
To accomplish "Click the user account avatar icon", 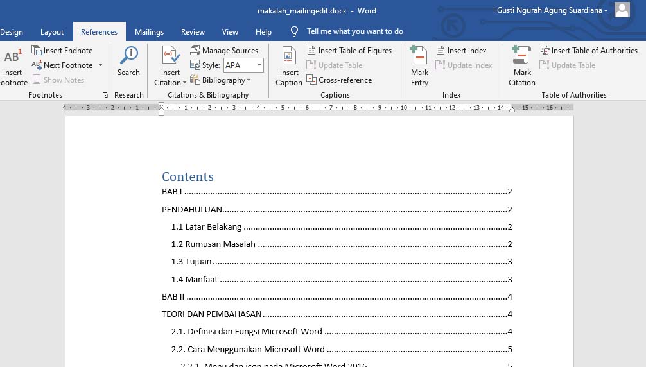I will point(622,10).
